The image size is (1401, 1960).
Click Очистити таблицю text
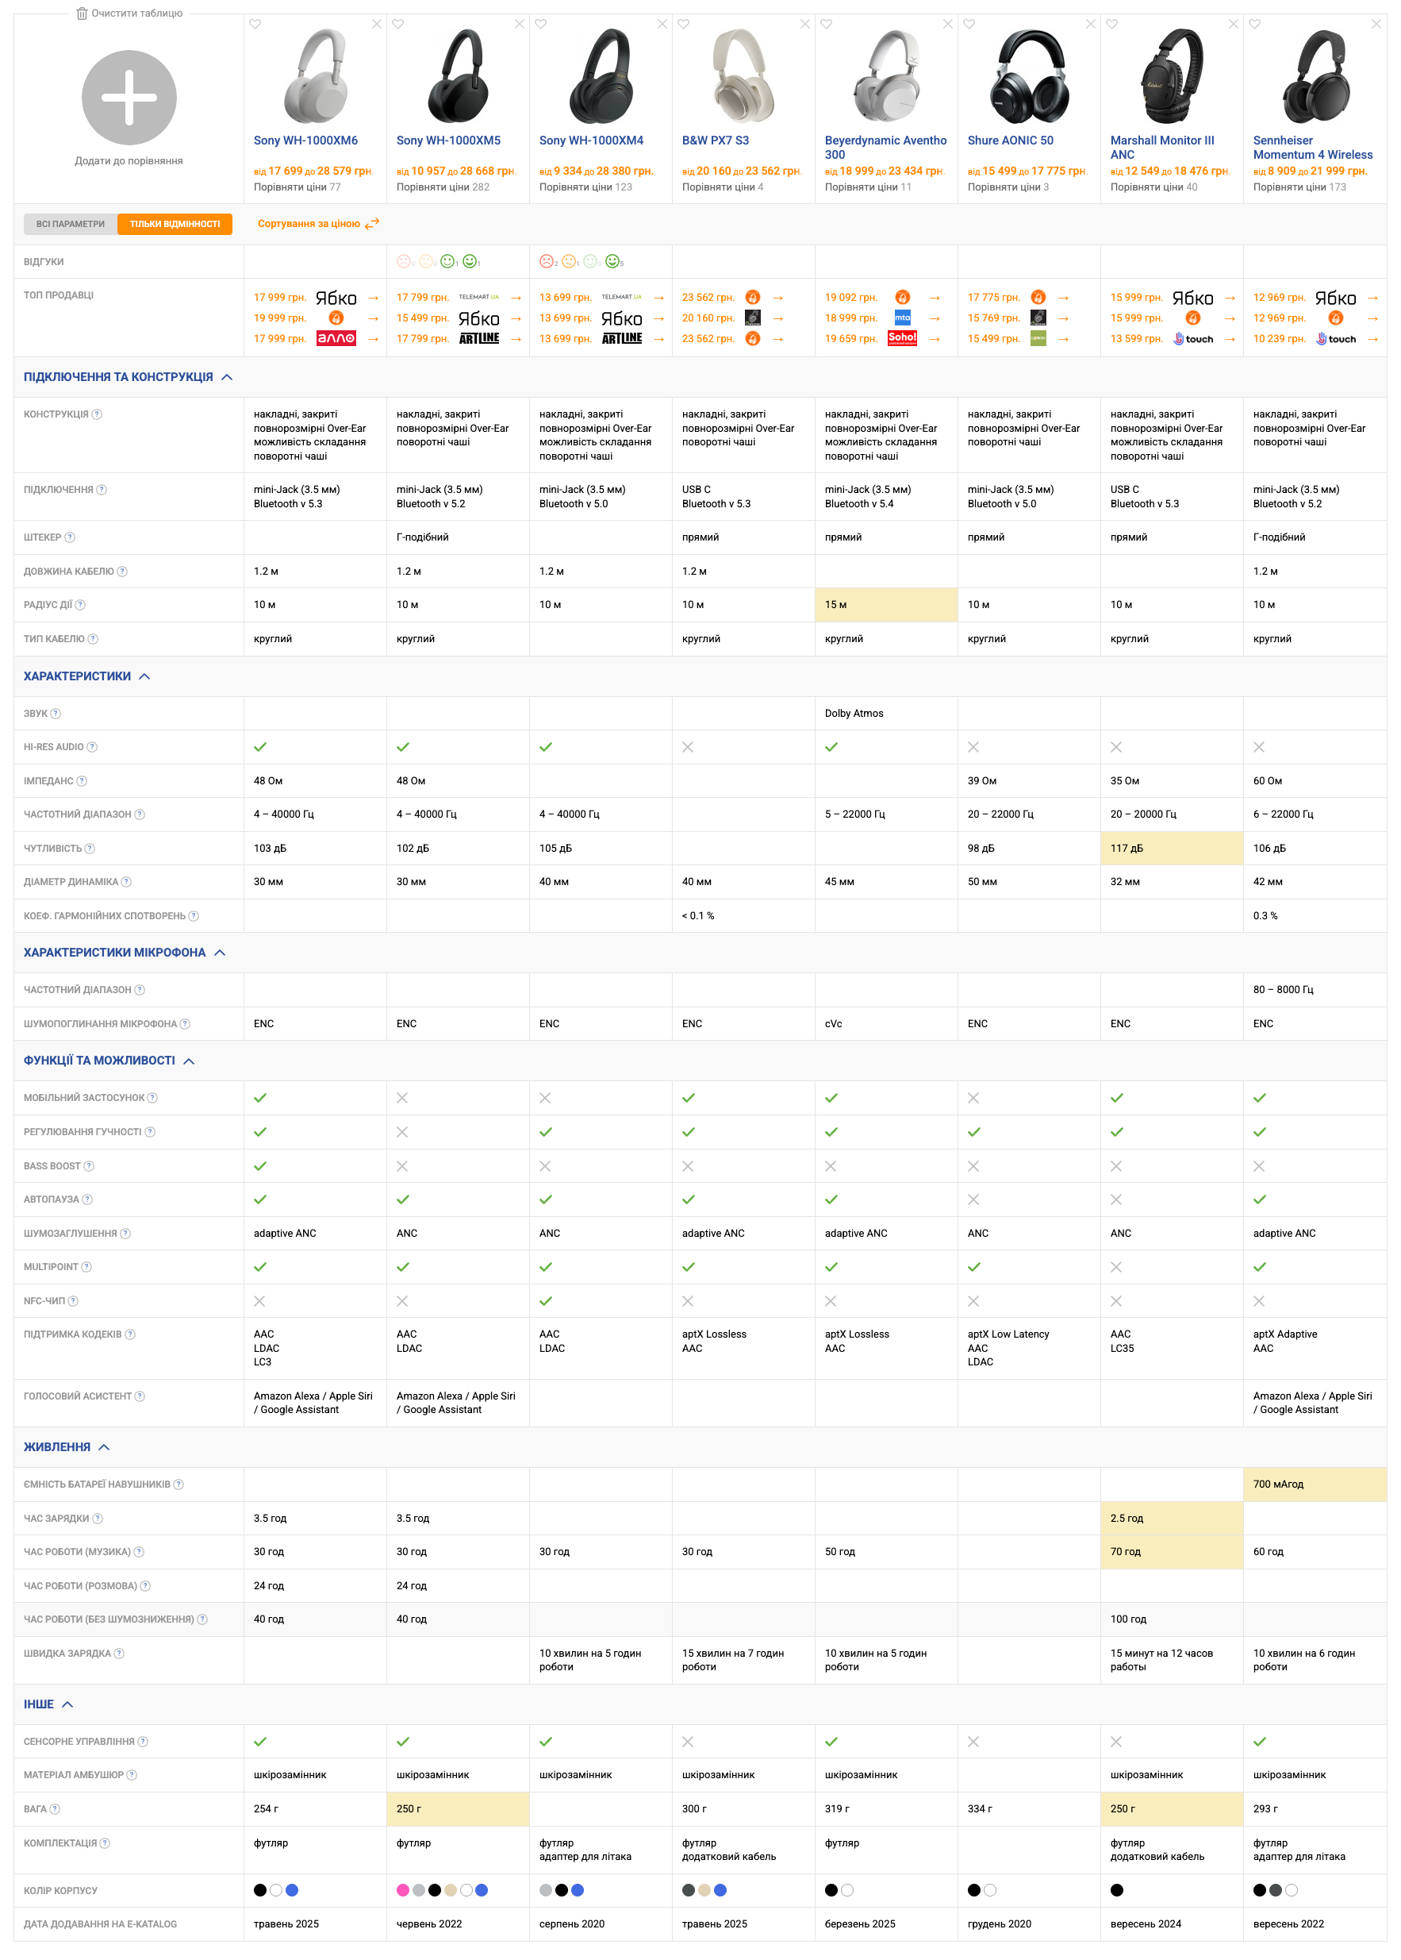tap(137, 13)
